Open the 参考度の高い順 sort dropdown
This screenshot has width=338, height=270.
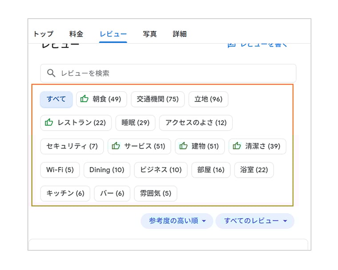177,221
